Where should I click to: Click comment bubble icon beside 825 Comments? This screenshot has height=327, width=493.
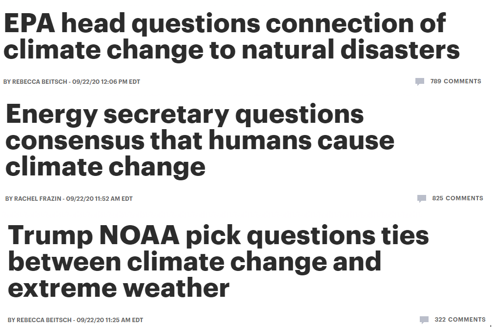click(422, 199)
